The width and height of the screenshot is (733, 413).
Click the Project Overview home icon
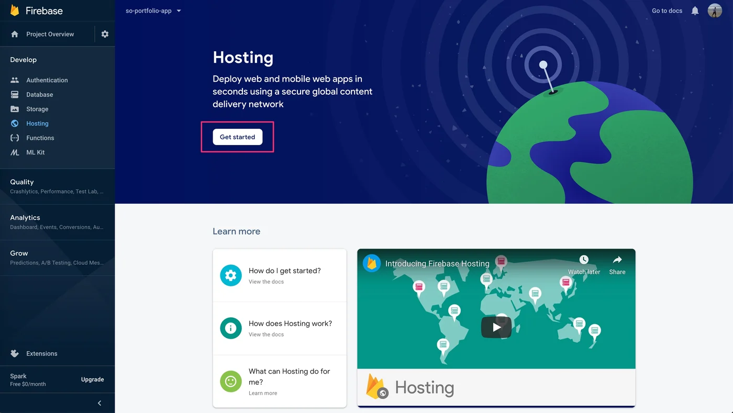click(15, 34)
